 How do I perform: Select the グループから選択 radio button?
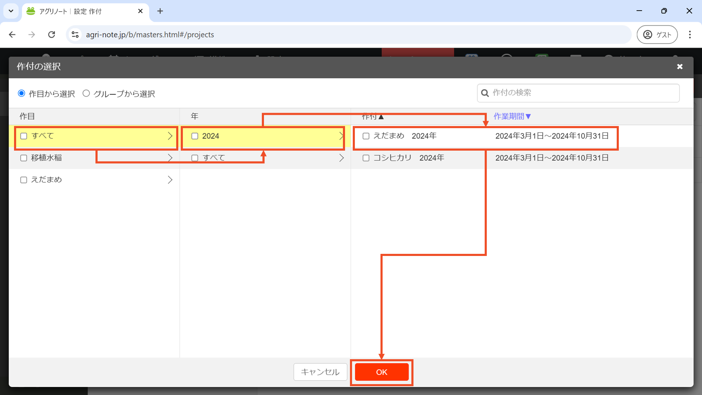click(x=86, y=93)
